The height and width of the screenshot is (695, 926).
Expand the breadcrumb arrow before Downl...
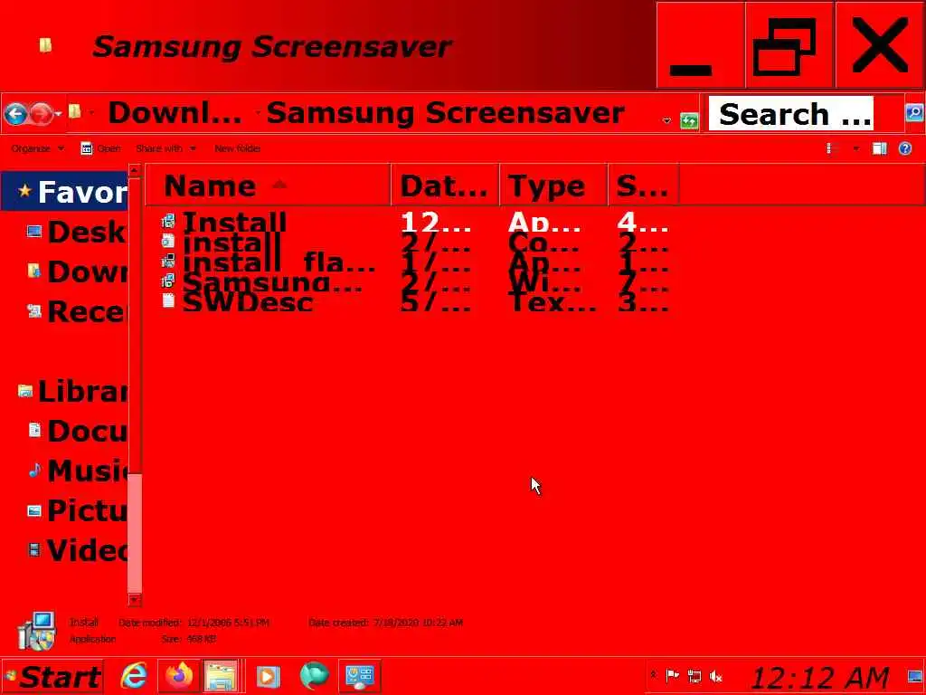click(92, 112)
